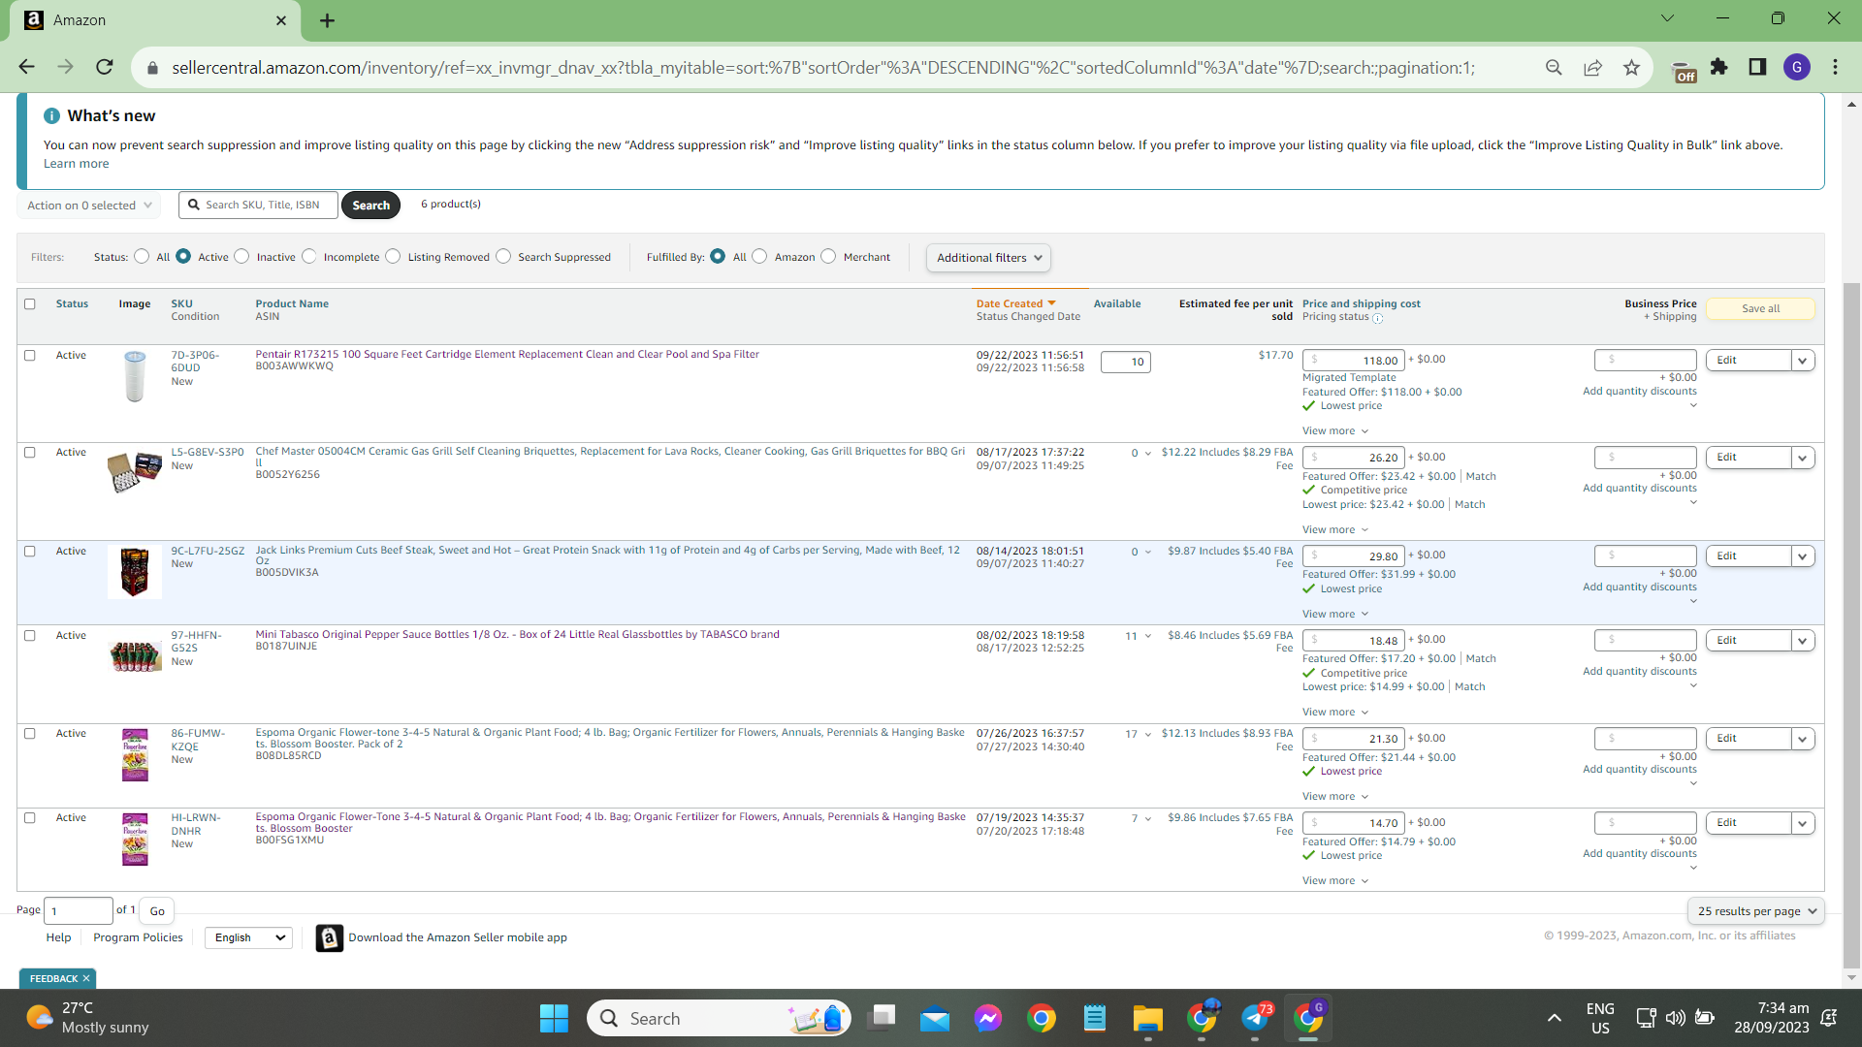Filter by Search Suppressed status
1862x1047 pixels.
(x=503, y=256)
